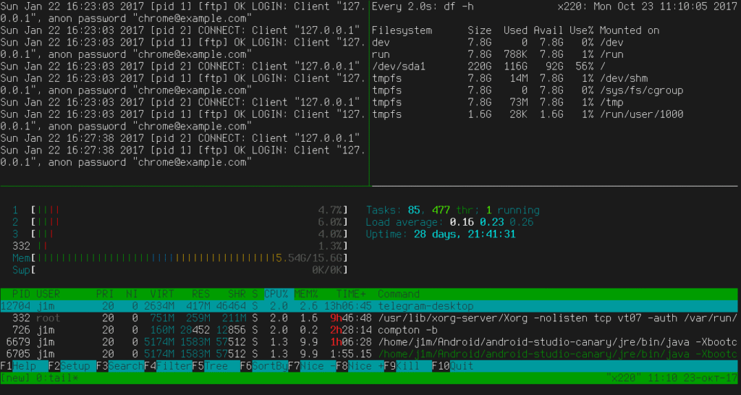Open F2 Setup in htop
The image size is (741, 395).
coord(71,366)
